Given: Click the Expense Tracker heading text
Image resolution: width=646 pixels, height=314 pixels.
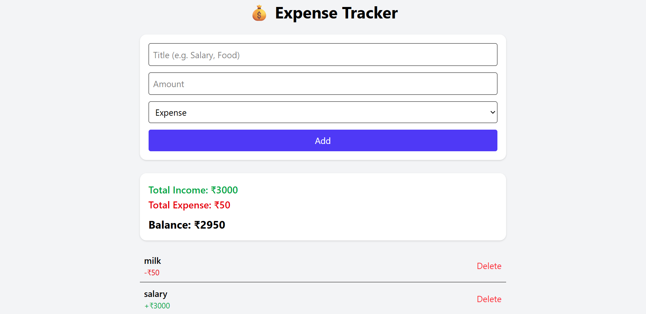Looking at the screenshot, I should click(336, 13).
